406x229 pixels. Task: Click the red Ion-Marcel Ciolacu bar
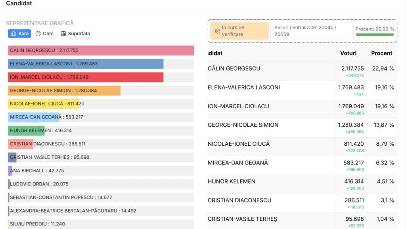pos(86,77)
